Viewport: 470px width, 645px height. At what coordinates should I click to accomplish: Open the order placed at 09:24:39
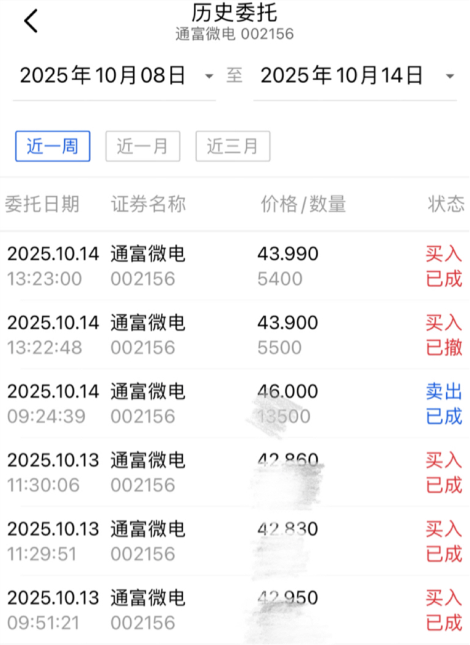(235, 404)
